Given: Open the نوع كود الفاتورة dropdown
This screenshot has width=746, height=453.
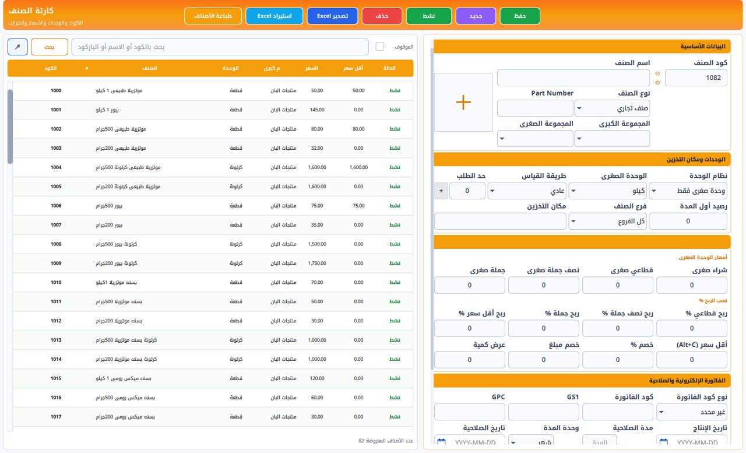Looking at the screenshot, I should click(x=692, y=412).
